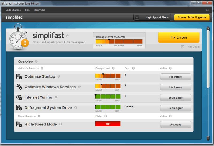Click the overall Damage Level moderate gauge
The width and height of the screenshot is (214, 146).
(x=119, y=41)
